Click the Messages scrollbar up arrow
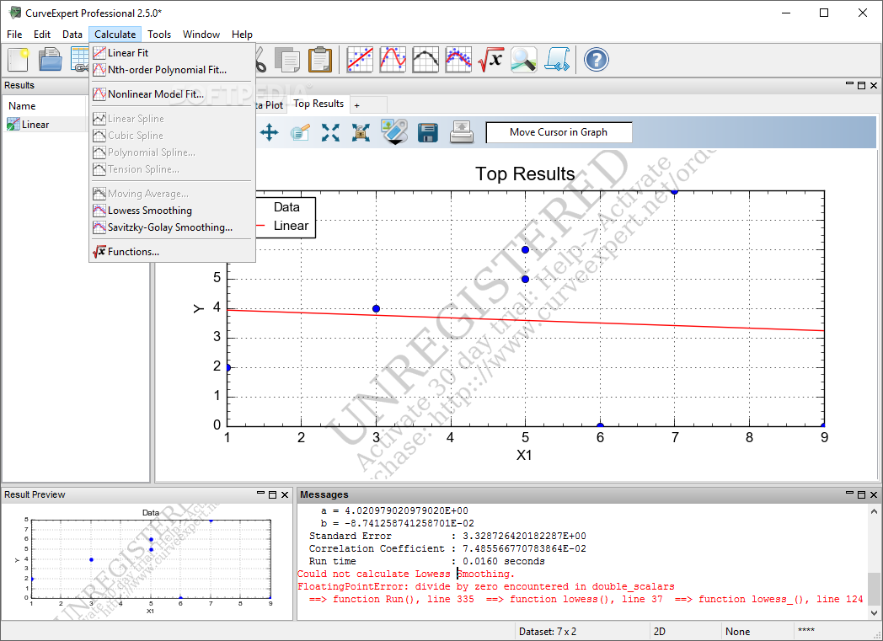Screen dimensions: 883x641 pyautogui.click(x=874, y=511)
